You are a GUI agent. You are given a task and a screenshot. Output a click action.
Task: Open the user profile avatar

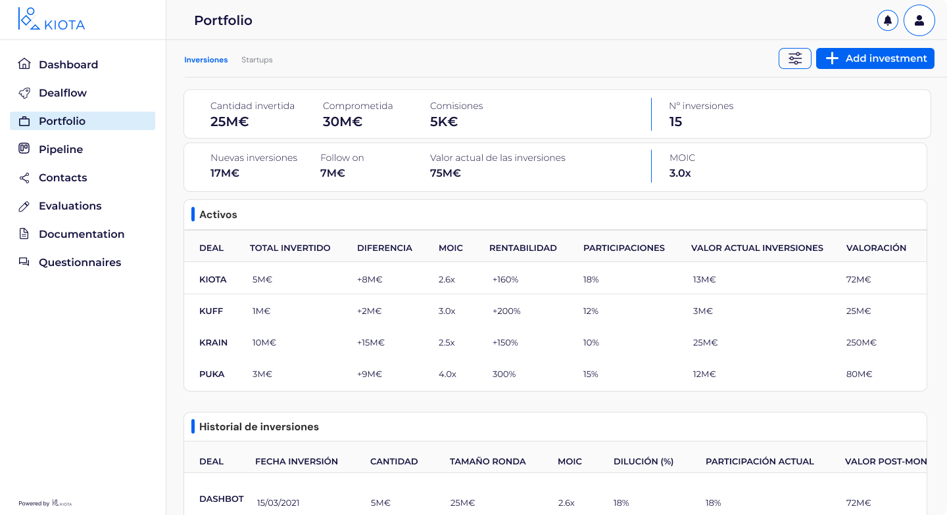(x=919, y=20)
